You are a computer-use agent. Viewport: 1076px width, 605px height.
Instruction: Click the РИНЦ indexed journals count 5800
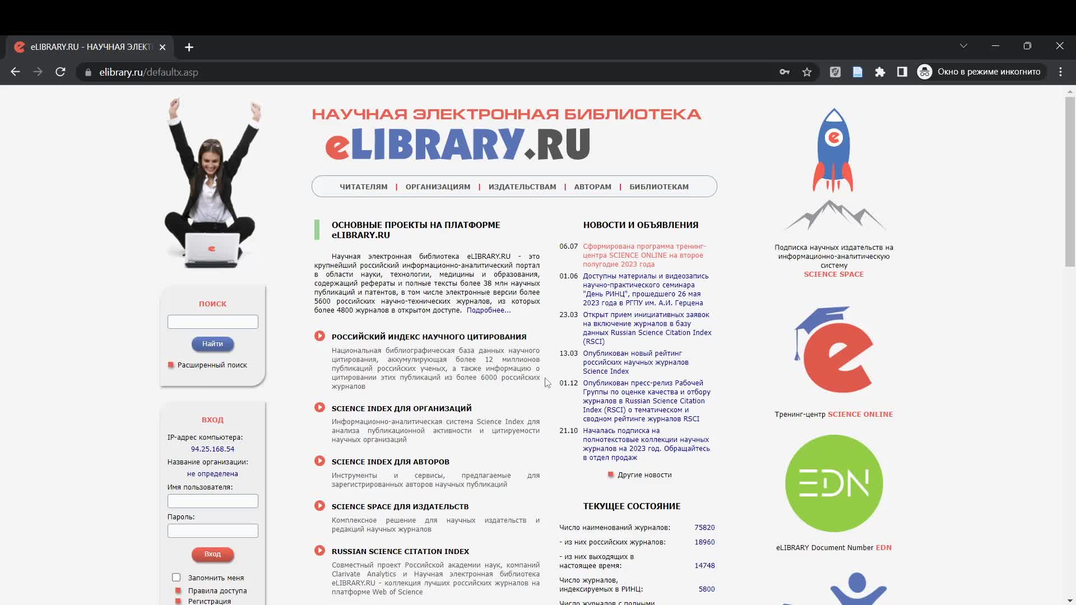(706, 589)
